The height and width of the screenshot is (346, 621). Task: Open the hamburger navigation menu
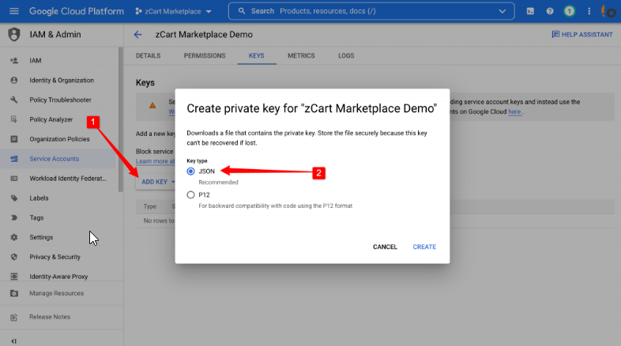pos(13,12)
